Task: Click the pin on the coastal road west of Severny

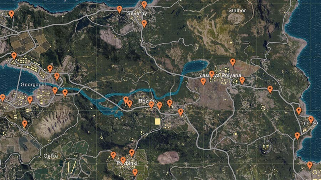Action: point(119,9)
